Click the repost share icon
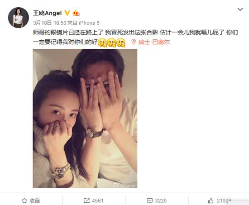 86,200
